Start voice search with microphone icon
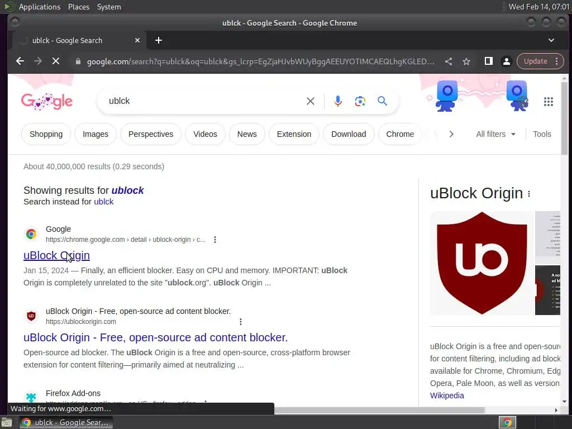This screenshot has width=572, height=429. pyautogui.click(x=338, y=101)
